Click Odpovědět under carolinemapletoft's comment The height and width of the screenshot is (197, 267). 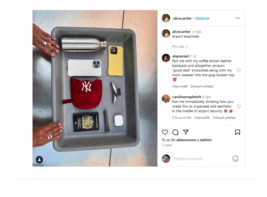(202, 118)
